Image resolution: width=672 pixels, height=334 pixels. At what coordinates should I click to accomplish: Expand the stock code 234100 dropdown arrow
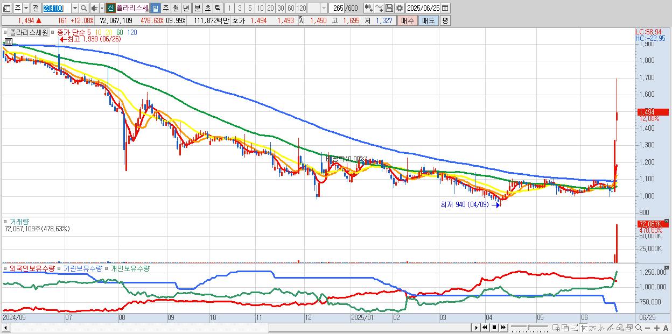[75, 8]
